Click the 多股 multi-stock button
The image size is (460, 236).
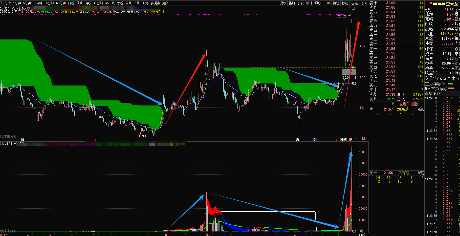[300, 3]
